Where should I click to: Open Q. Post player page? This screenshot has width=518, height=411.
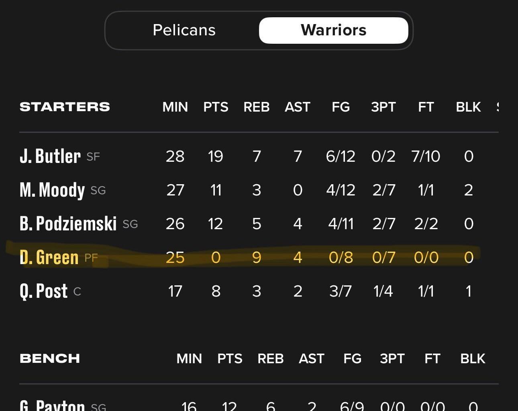click(x=44, y=291)
